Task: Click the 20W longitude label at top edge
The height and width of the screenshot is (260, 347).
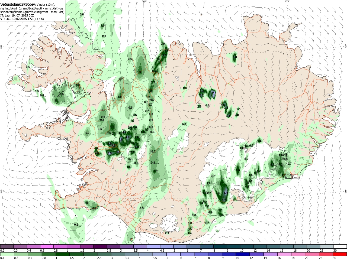Action: 144,1
